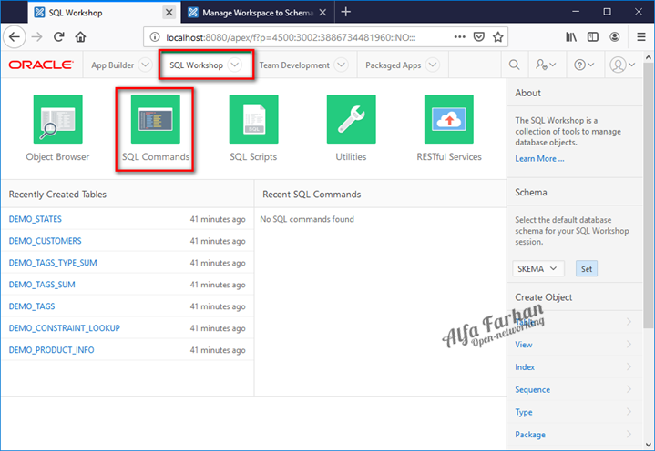The width and height of the screenshot is (655, 451).
Task: Open the DEMO_STATES table link
Action: pyautogui.click(x=36, y=219)
